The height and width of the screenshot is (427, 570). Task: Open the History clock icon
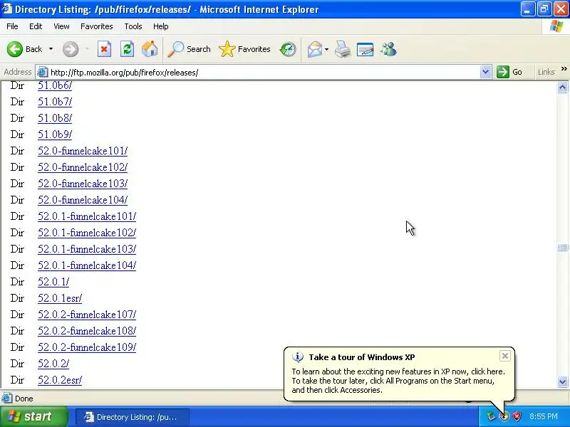[288, 49]
